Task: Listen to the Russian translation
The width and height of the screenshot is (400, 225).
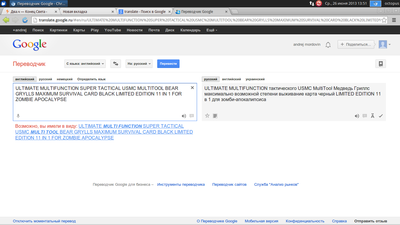Action: click(357, 116)
